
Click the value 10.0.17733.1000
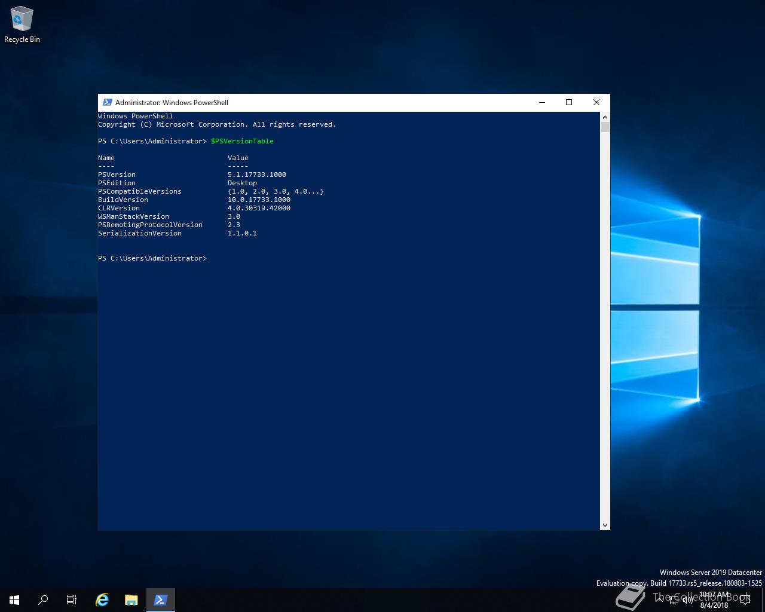[x=259, y=200]
